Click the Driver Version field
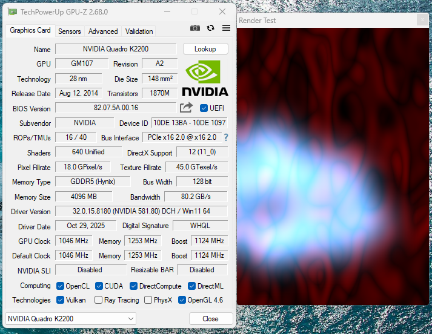432x334 pixels. (x=141, y=211)
